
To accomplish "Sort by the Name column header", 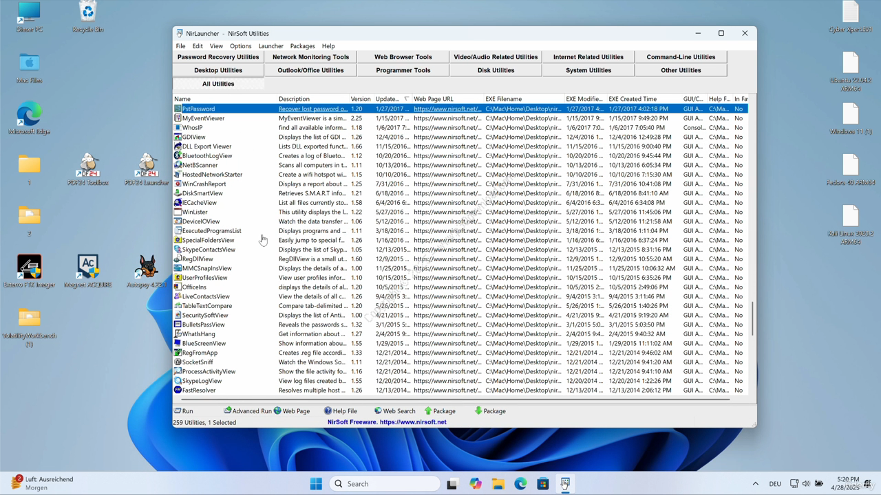I will 224,99.
